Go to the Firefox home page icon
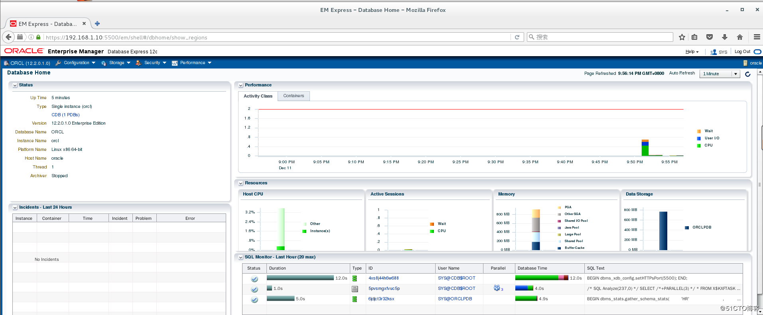 coord(740,37)
